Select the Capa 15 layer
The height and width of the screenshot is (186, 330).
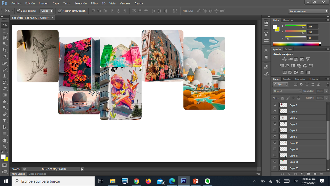click(299, 143)
